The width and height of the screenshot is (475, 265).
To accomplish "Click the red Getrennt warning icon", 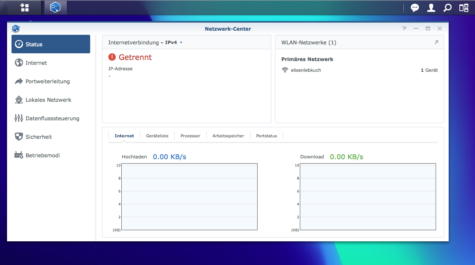I will pos(112,57).
